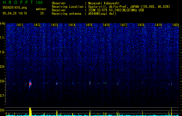The height and width of the screenshot is (116, 182).
Task: Click the A504HB(yagi 4el) antenna text
Action: click(x=102, y=14)
